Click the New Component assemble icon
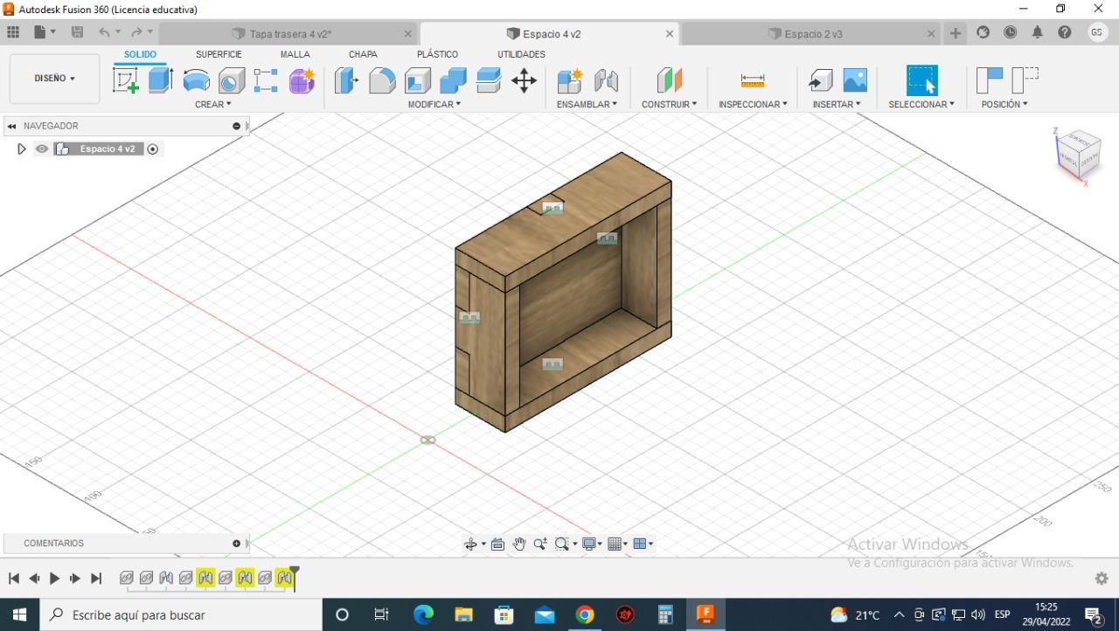This screenshot has width=1119, height=631. (570, 80)
